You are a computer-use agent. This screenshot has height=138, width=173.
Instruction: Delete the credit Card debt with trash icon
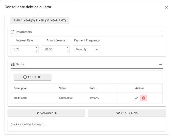(143, 98)
